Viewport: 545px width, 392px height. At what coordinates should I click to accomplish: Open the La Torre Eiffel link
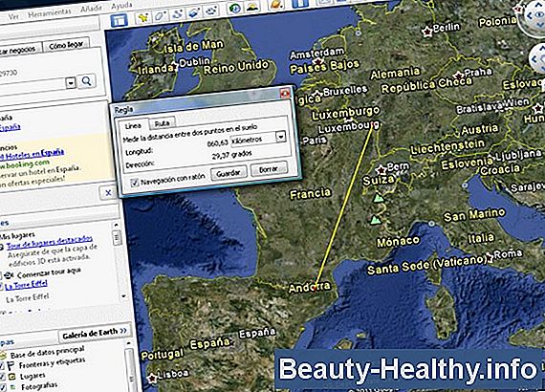coord(26,285)
